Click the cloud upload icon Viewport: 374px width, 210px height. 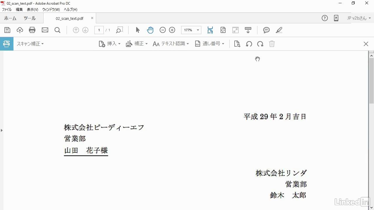point(20,30)
